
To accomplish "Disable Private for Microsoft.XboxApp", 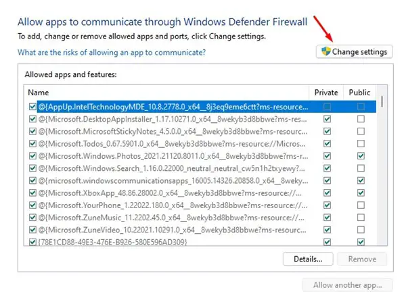I will click(x=328, y=193).
